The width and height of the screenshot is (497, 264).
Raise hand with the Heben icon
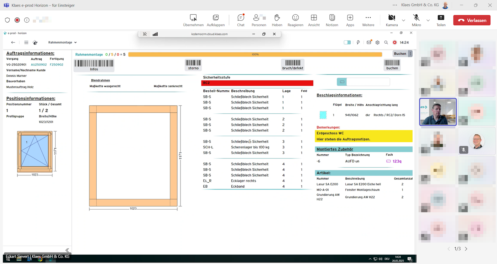[x=277, y=20]
